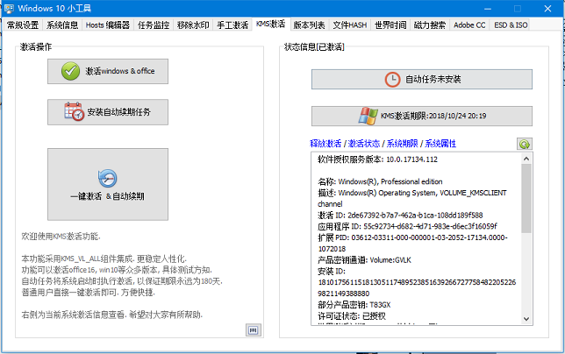Click the info box scrollbar down arrow

pyautogui.click(x=526, y=319)
